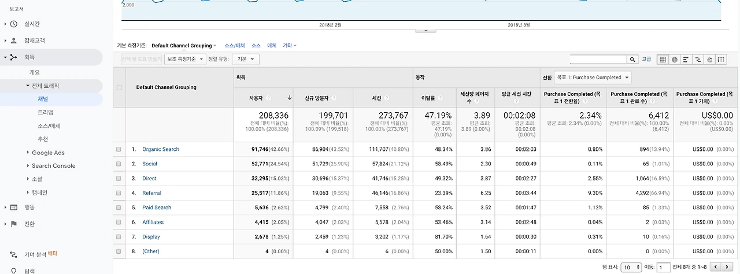The height and width of the screenshot is (274, 740).
Task: Click the sort arrow beside 사용자
Action: click(289, 98)
